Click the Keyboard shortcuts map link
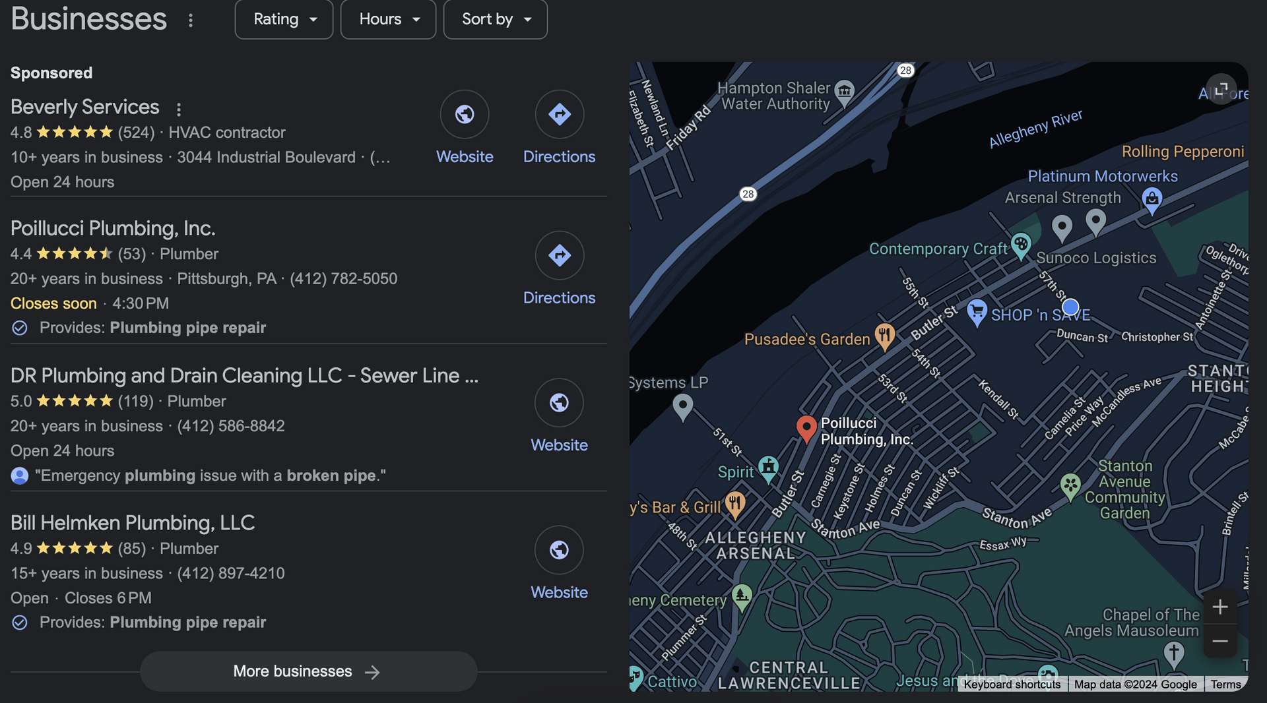Screen dimensions: 1267x703 pyautogui.click(x=1012, y=685)
